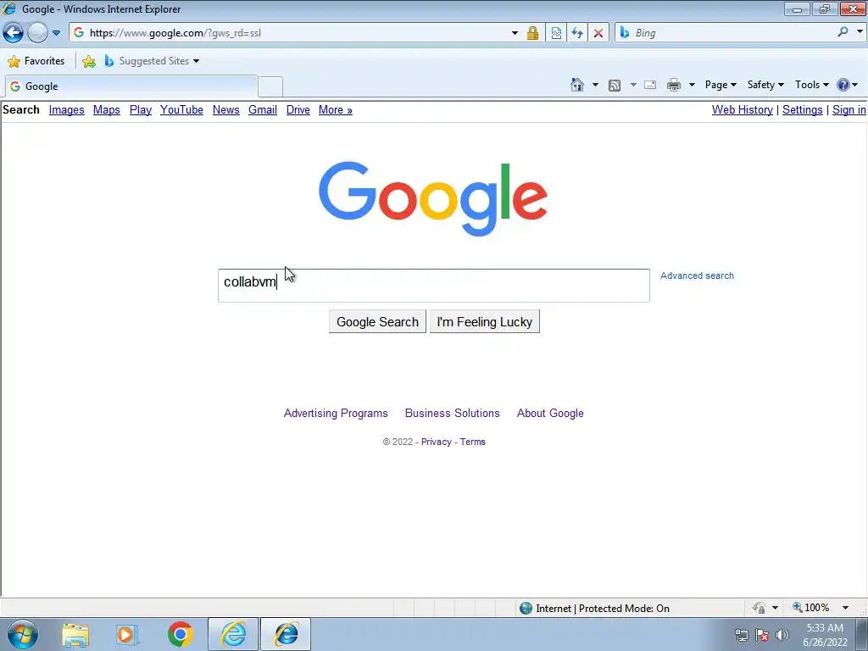Open the search provider dropdown arrow
The image size is (868, 651).
click(x=860, y=32)
